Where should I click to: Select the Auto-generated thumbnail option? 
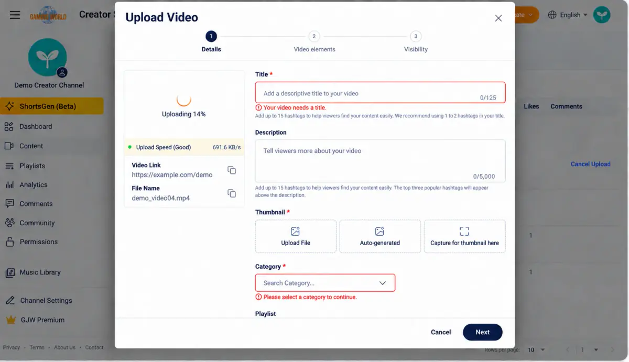[380, 236]
